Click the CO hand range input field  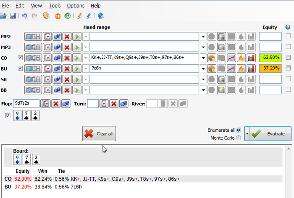[x=144, y=58]
